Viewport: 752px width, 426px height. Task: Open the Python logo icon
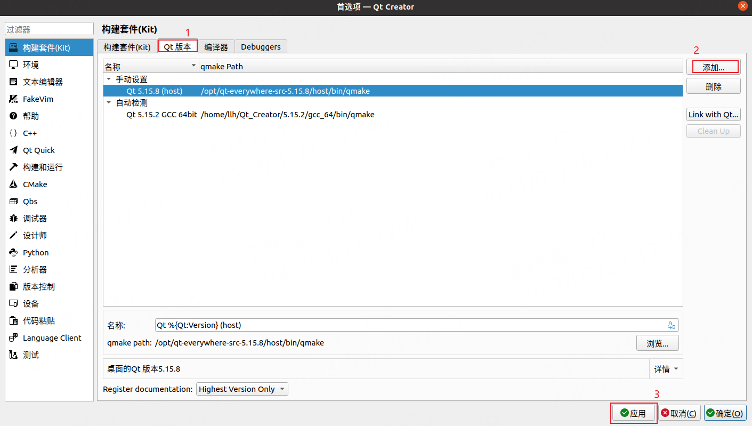click(x=14, y=253)
